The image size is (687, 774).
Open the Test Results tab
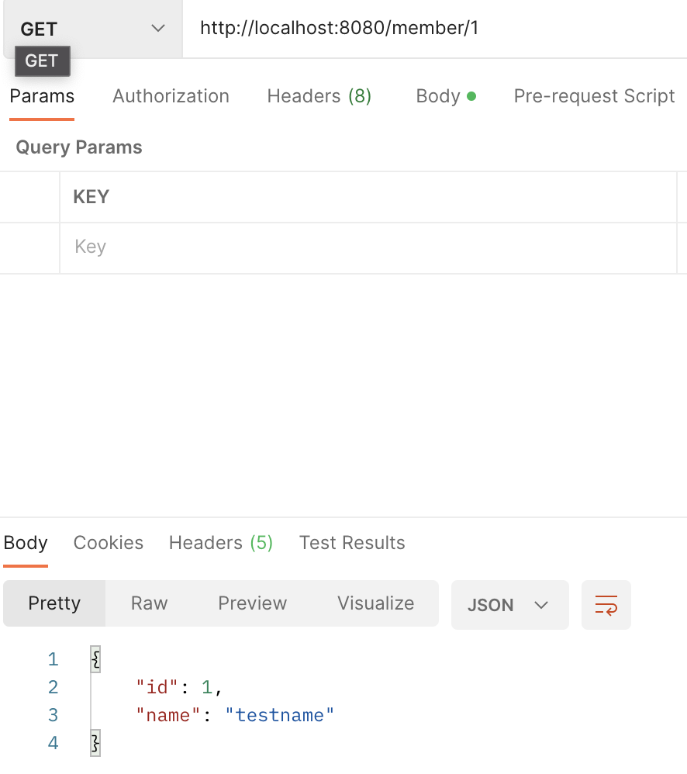[x=352, y=542]
